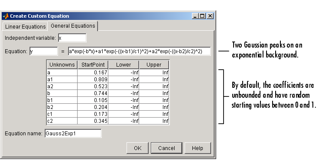Screen dimensions: 325x163
Task: Click Lower bound cell in row a
Action: (x=123, y=72)
